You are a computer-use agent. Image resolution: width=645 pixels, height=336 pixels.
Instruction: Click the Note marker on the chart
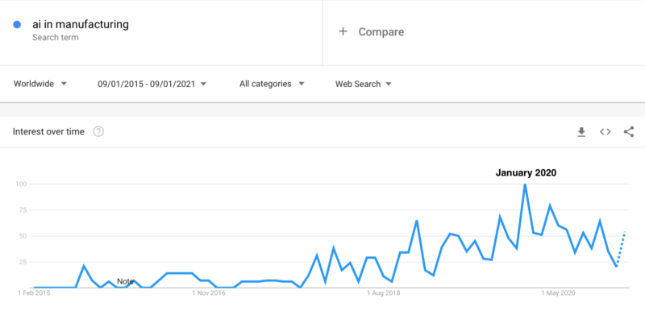125,281
